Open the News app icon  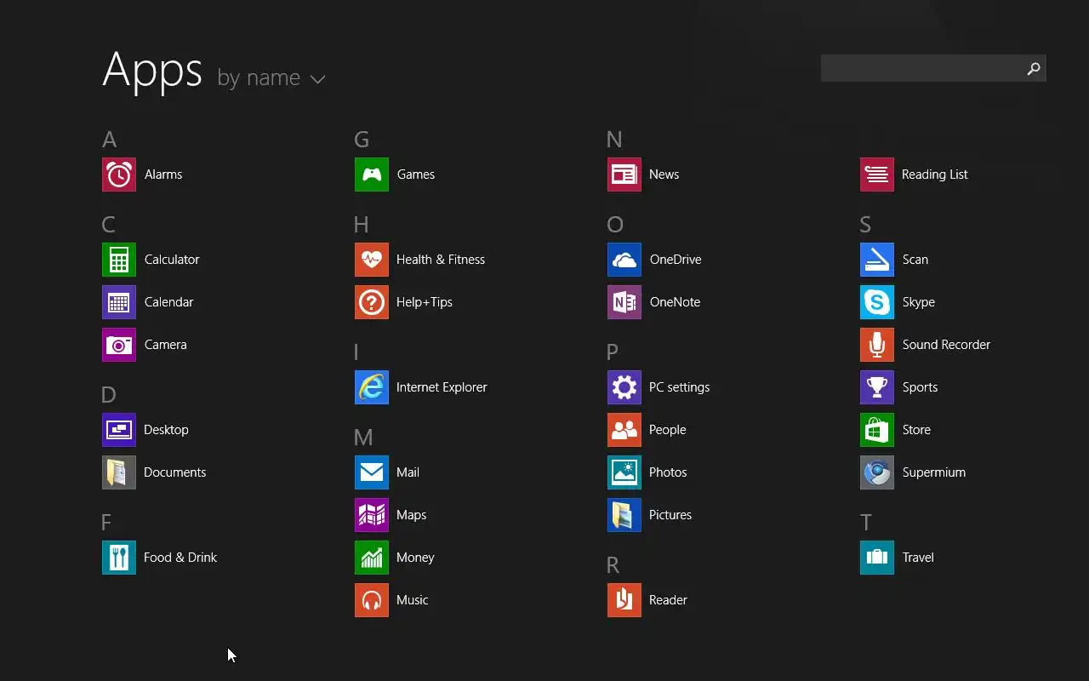[x=624, y=175]
